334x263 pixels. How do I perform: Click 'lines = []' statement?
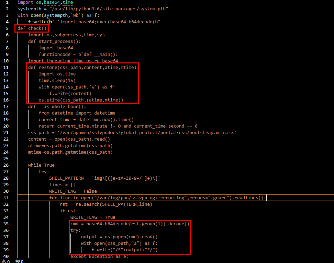63,184
